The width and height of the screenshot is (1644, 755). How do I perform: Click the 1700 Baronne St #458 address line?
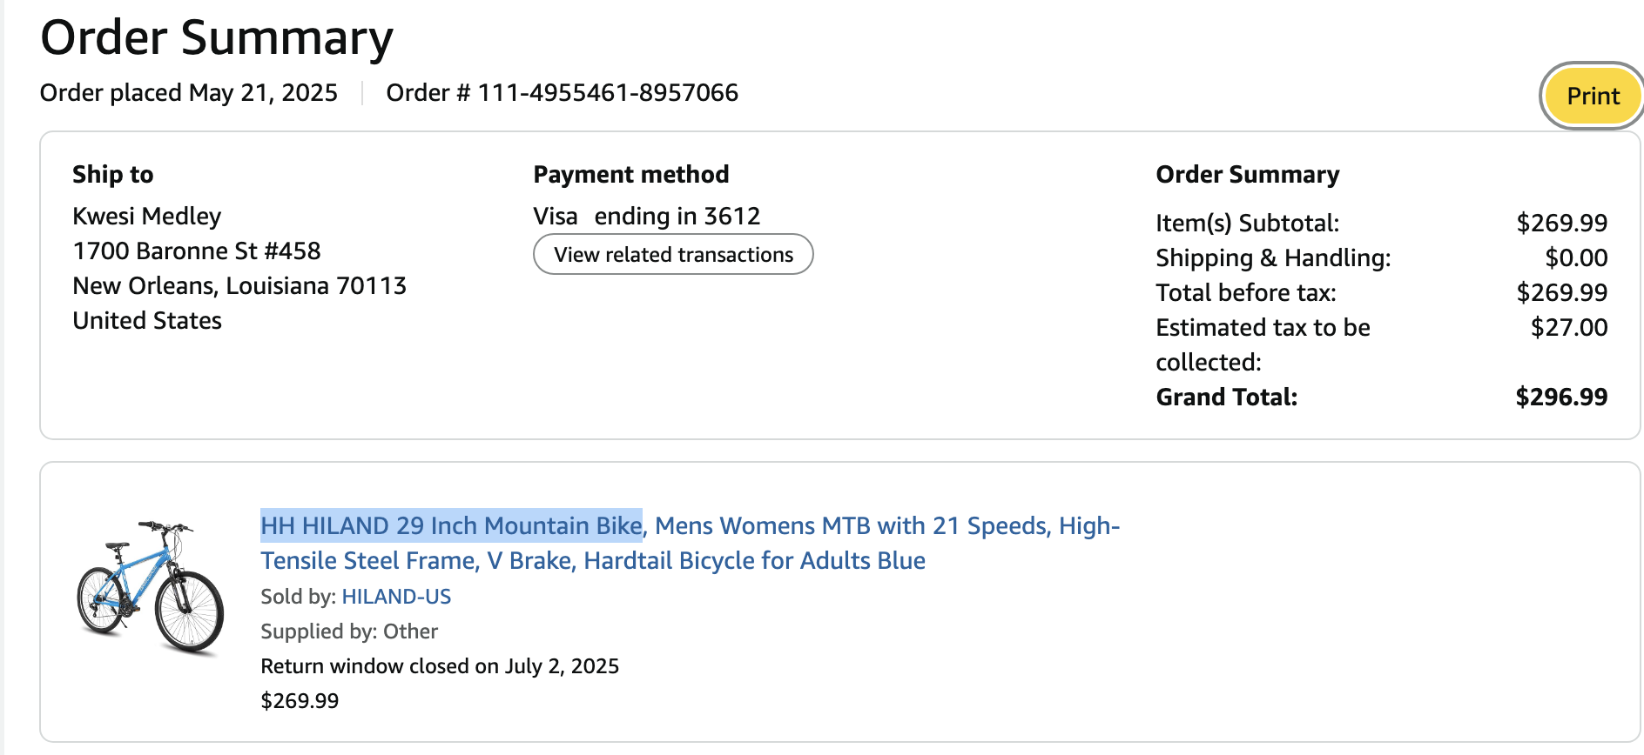(x=197, y=251)
